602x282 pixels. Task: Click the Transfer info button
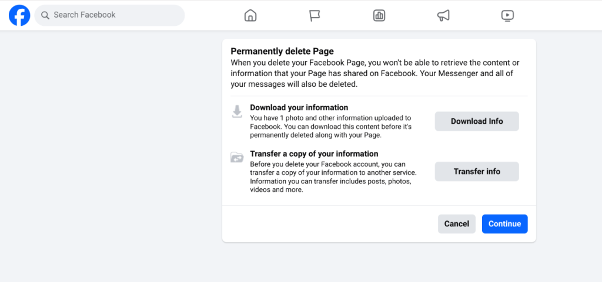point(477,171)
